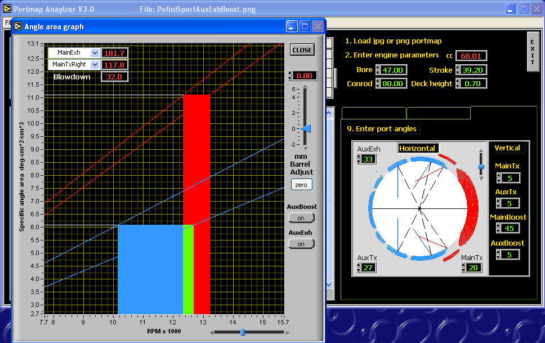Click the RPM range slider thumb
The height and width of the screenshot is (343, 545).
tap(243, 332)
